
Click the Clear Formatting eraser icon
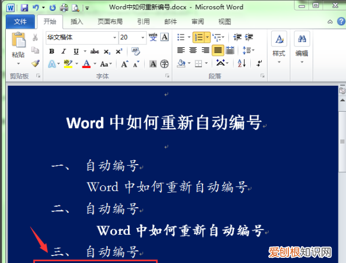tap(136, 51)
